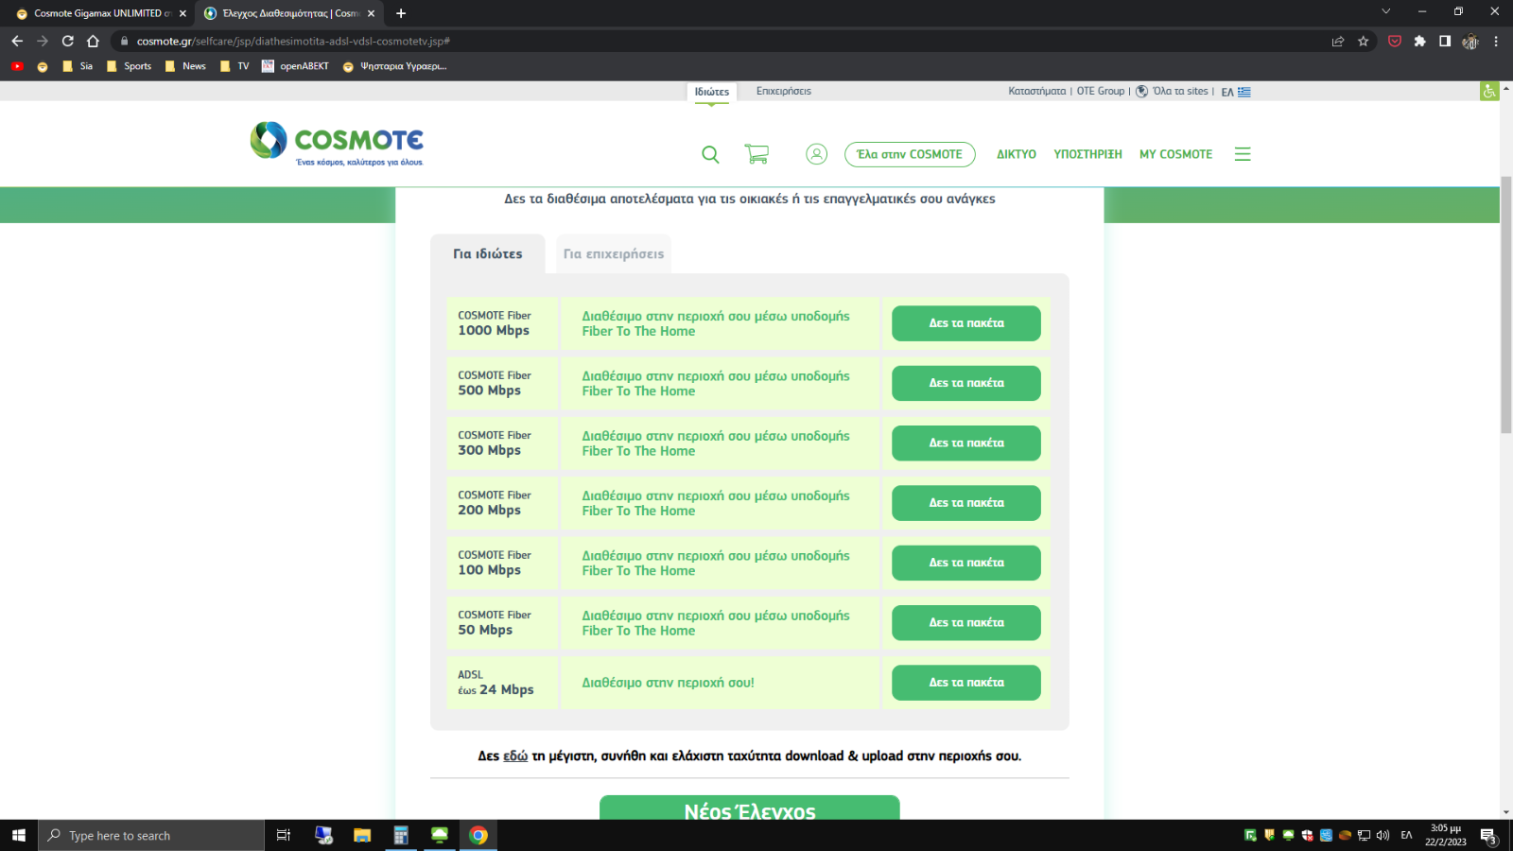Screen dimensions: 1513x851
Task: Click the COSMOTE Fiber 1000 Mbps label
Action: 495,323
